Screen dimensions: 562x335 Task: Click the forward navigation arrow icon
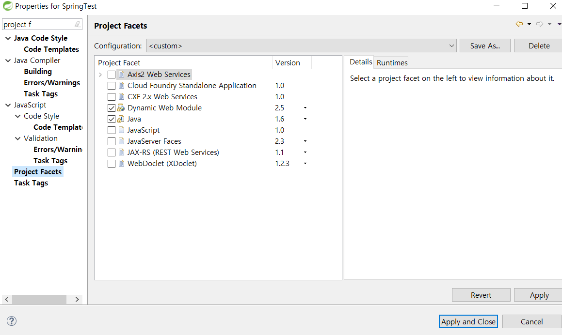click(539, 24)
